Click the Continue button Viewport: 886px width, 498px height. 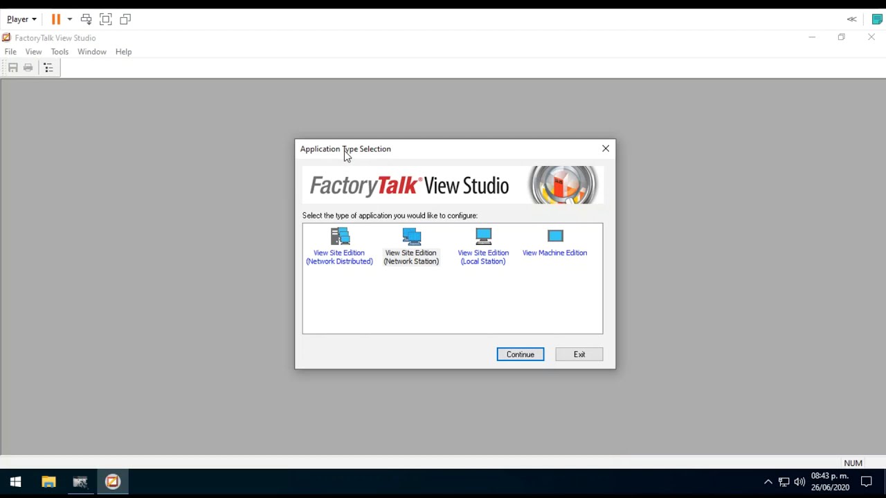(521, 354)
